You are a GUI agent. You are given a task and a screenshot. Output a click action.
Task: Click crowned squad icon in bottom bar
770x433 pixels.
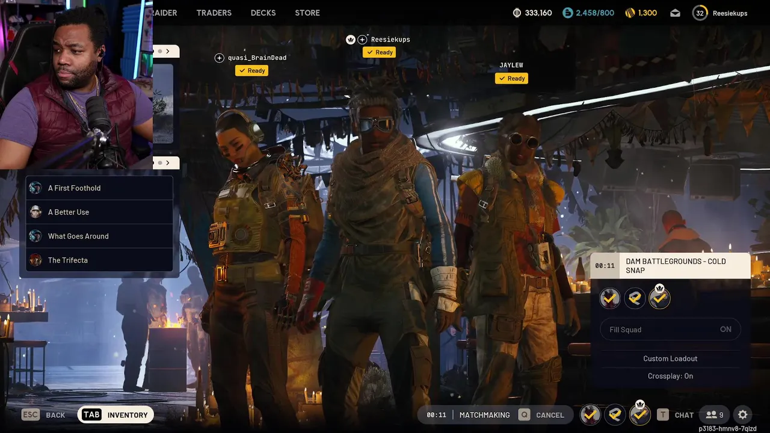click(x=640, y=414)
